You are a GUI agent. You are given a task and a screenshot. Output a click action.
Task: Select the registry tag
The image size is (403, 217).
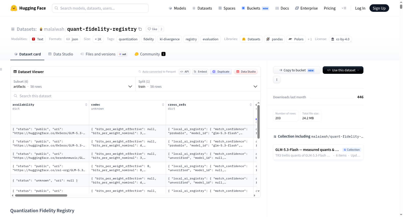tap(191, 39)
